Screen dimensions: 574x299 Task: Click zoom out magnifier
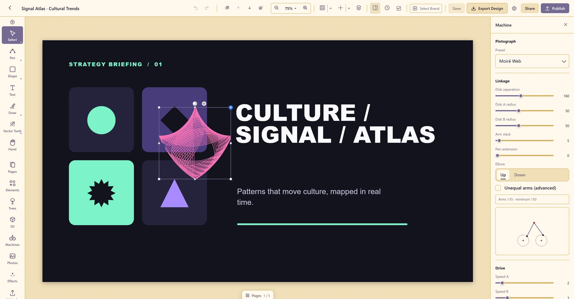[277, 8]
